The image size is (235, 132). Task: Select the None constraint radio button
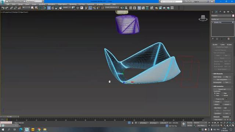coord(215,93)
